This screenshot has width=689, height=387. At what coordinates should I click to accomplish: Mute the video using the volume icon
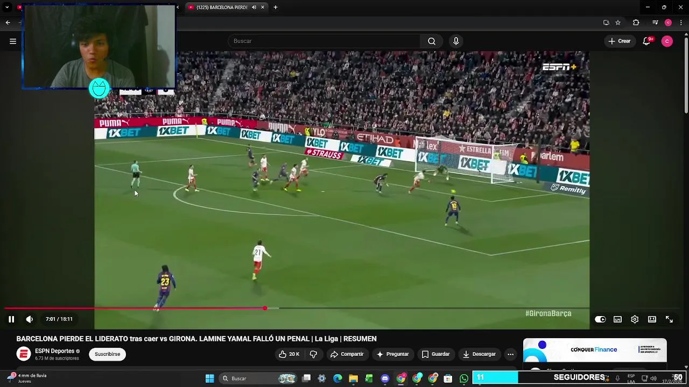(29, 319)
